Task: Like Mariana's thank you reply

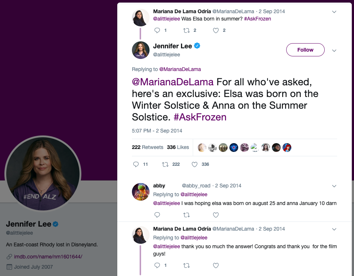Action: [216, 265]
